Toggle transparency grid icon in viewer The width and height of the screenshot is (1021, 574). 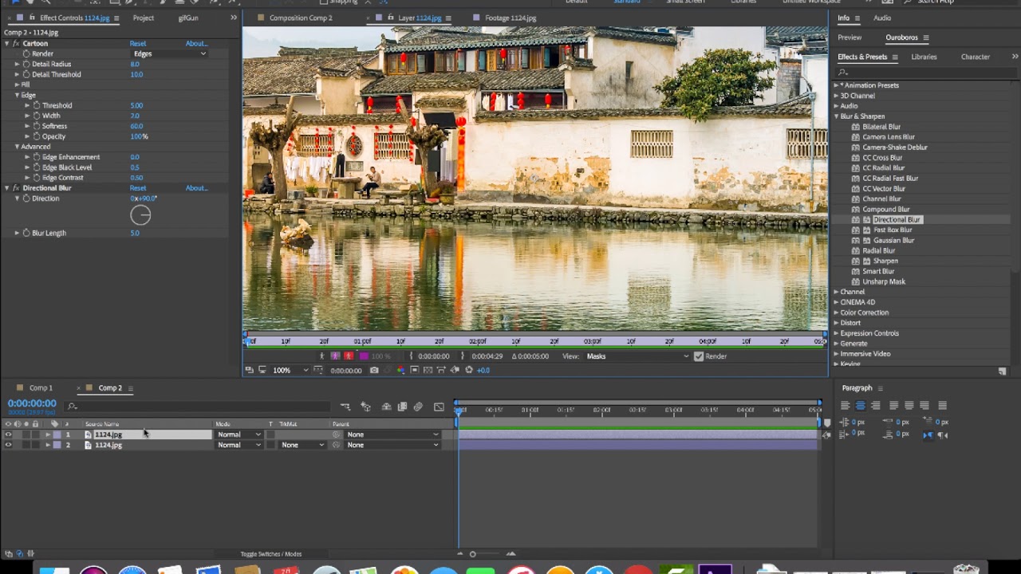pyautogui.click(x=428, y=370)
